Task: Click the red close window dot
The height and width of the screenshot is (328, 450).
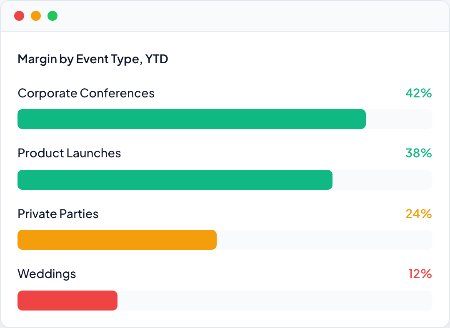Action: click(x=19, y=16)
